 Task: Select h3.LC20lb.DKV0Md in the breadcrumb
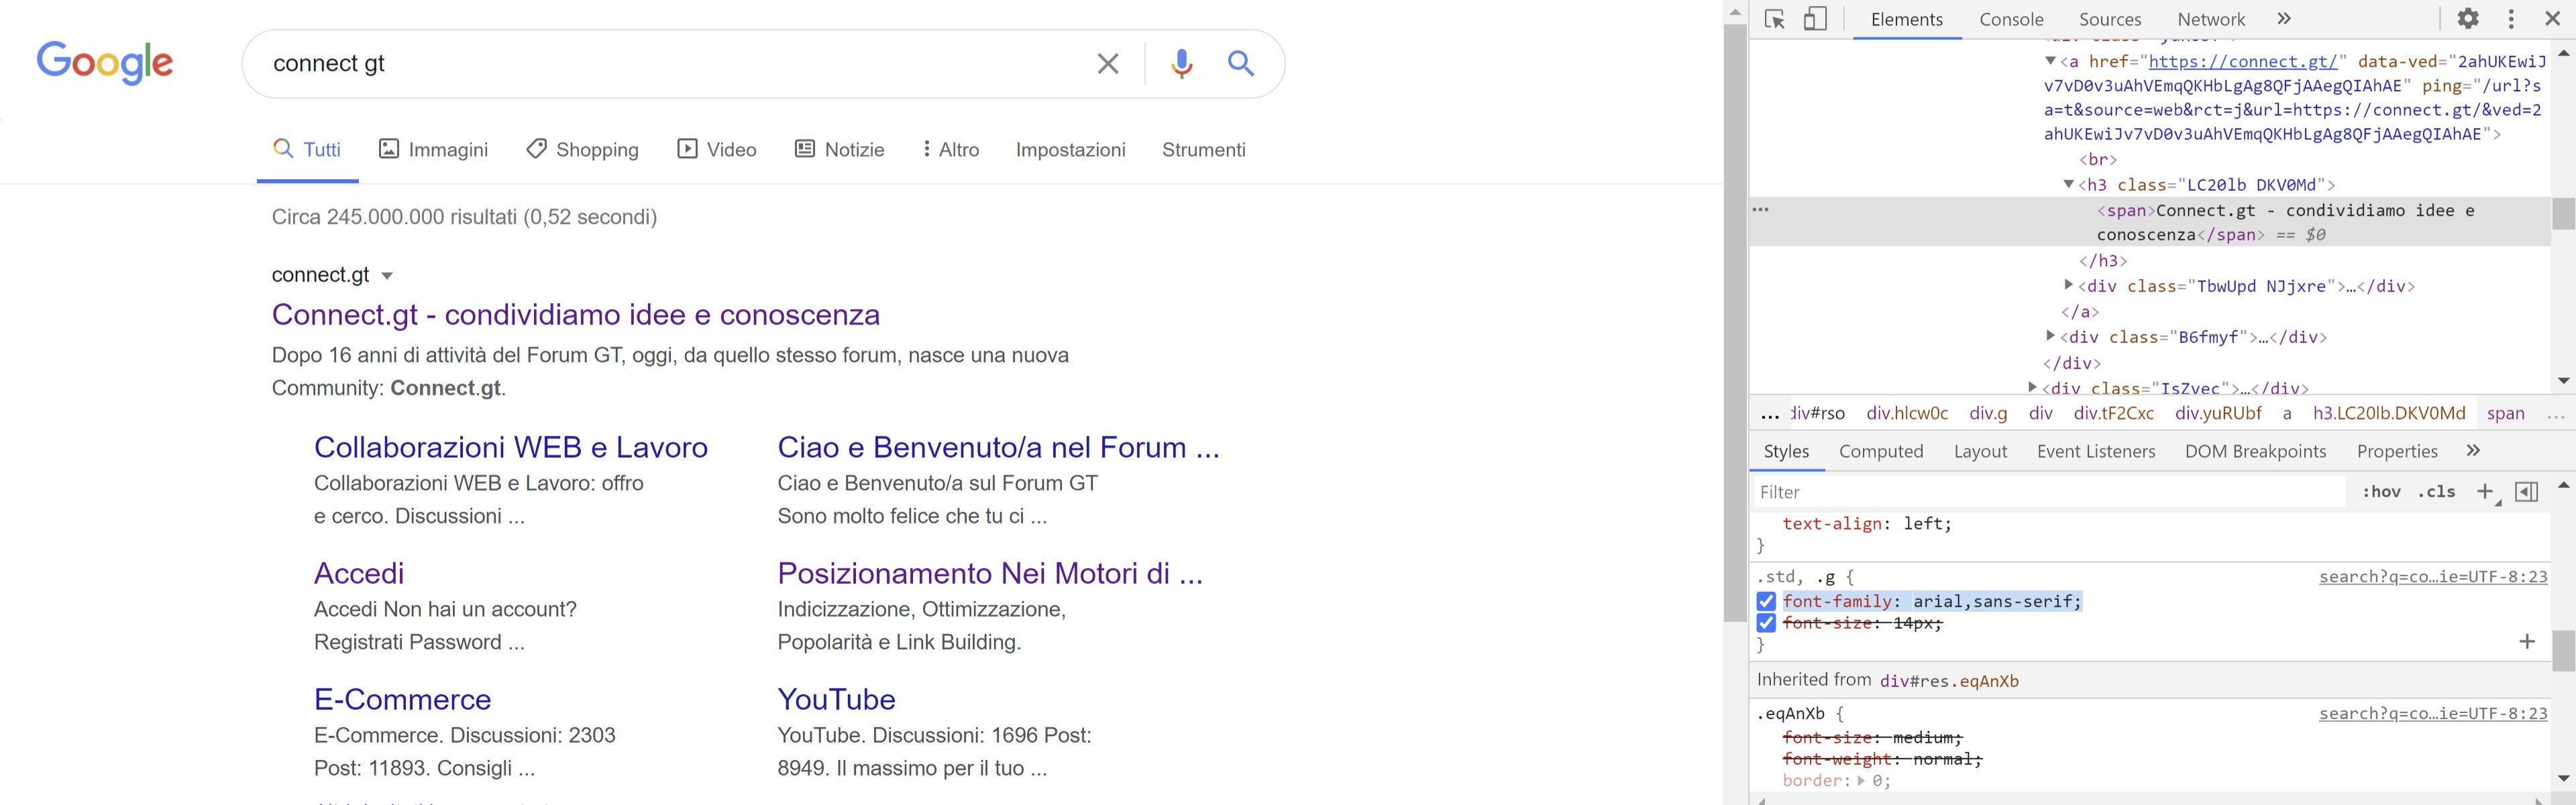point(2389,414)
